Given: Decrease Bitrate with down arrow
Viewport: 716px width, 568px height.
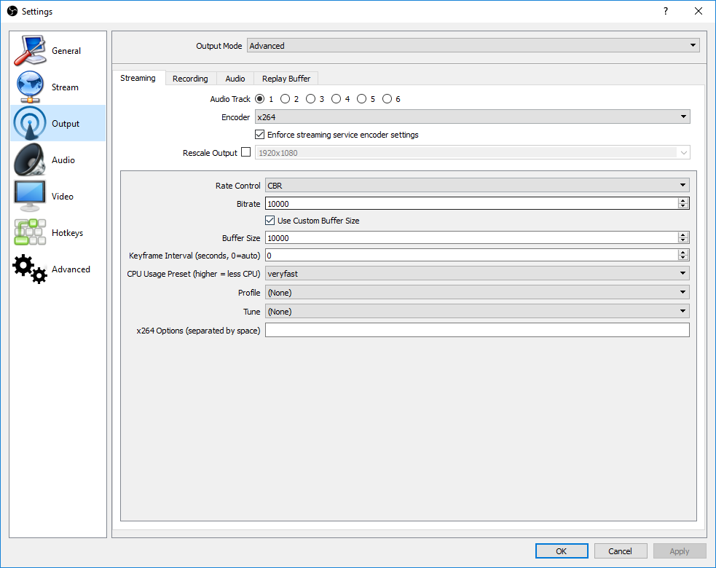Looking at the screenshot, I should (683, 206).
